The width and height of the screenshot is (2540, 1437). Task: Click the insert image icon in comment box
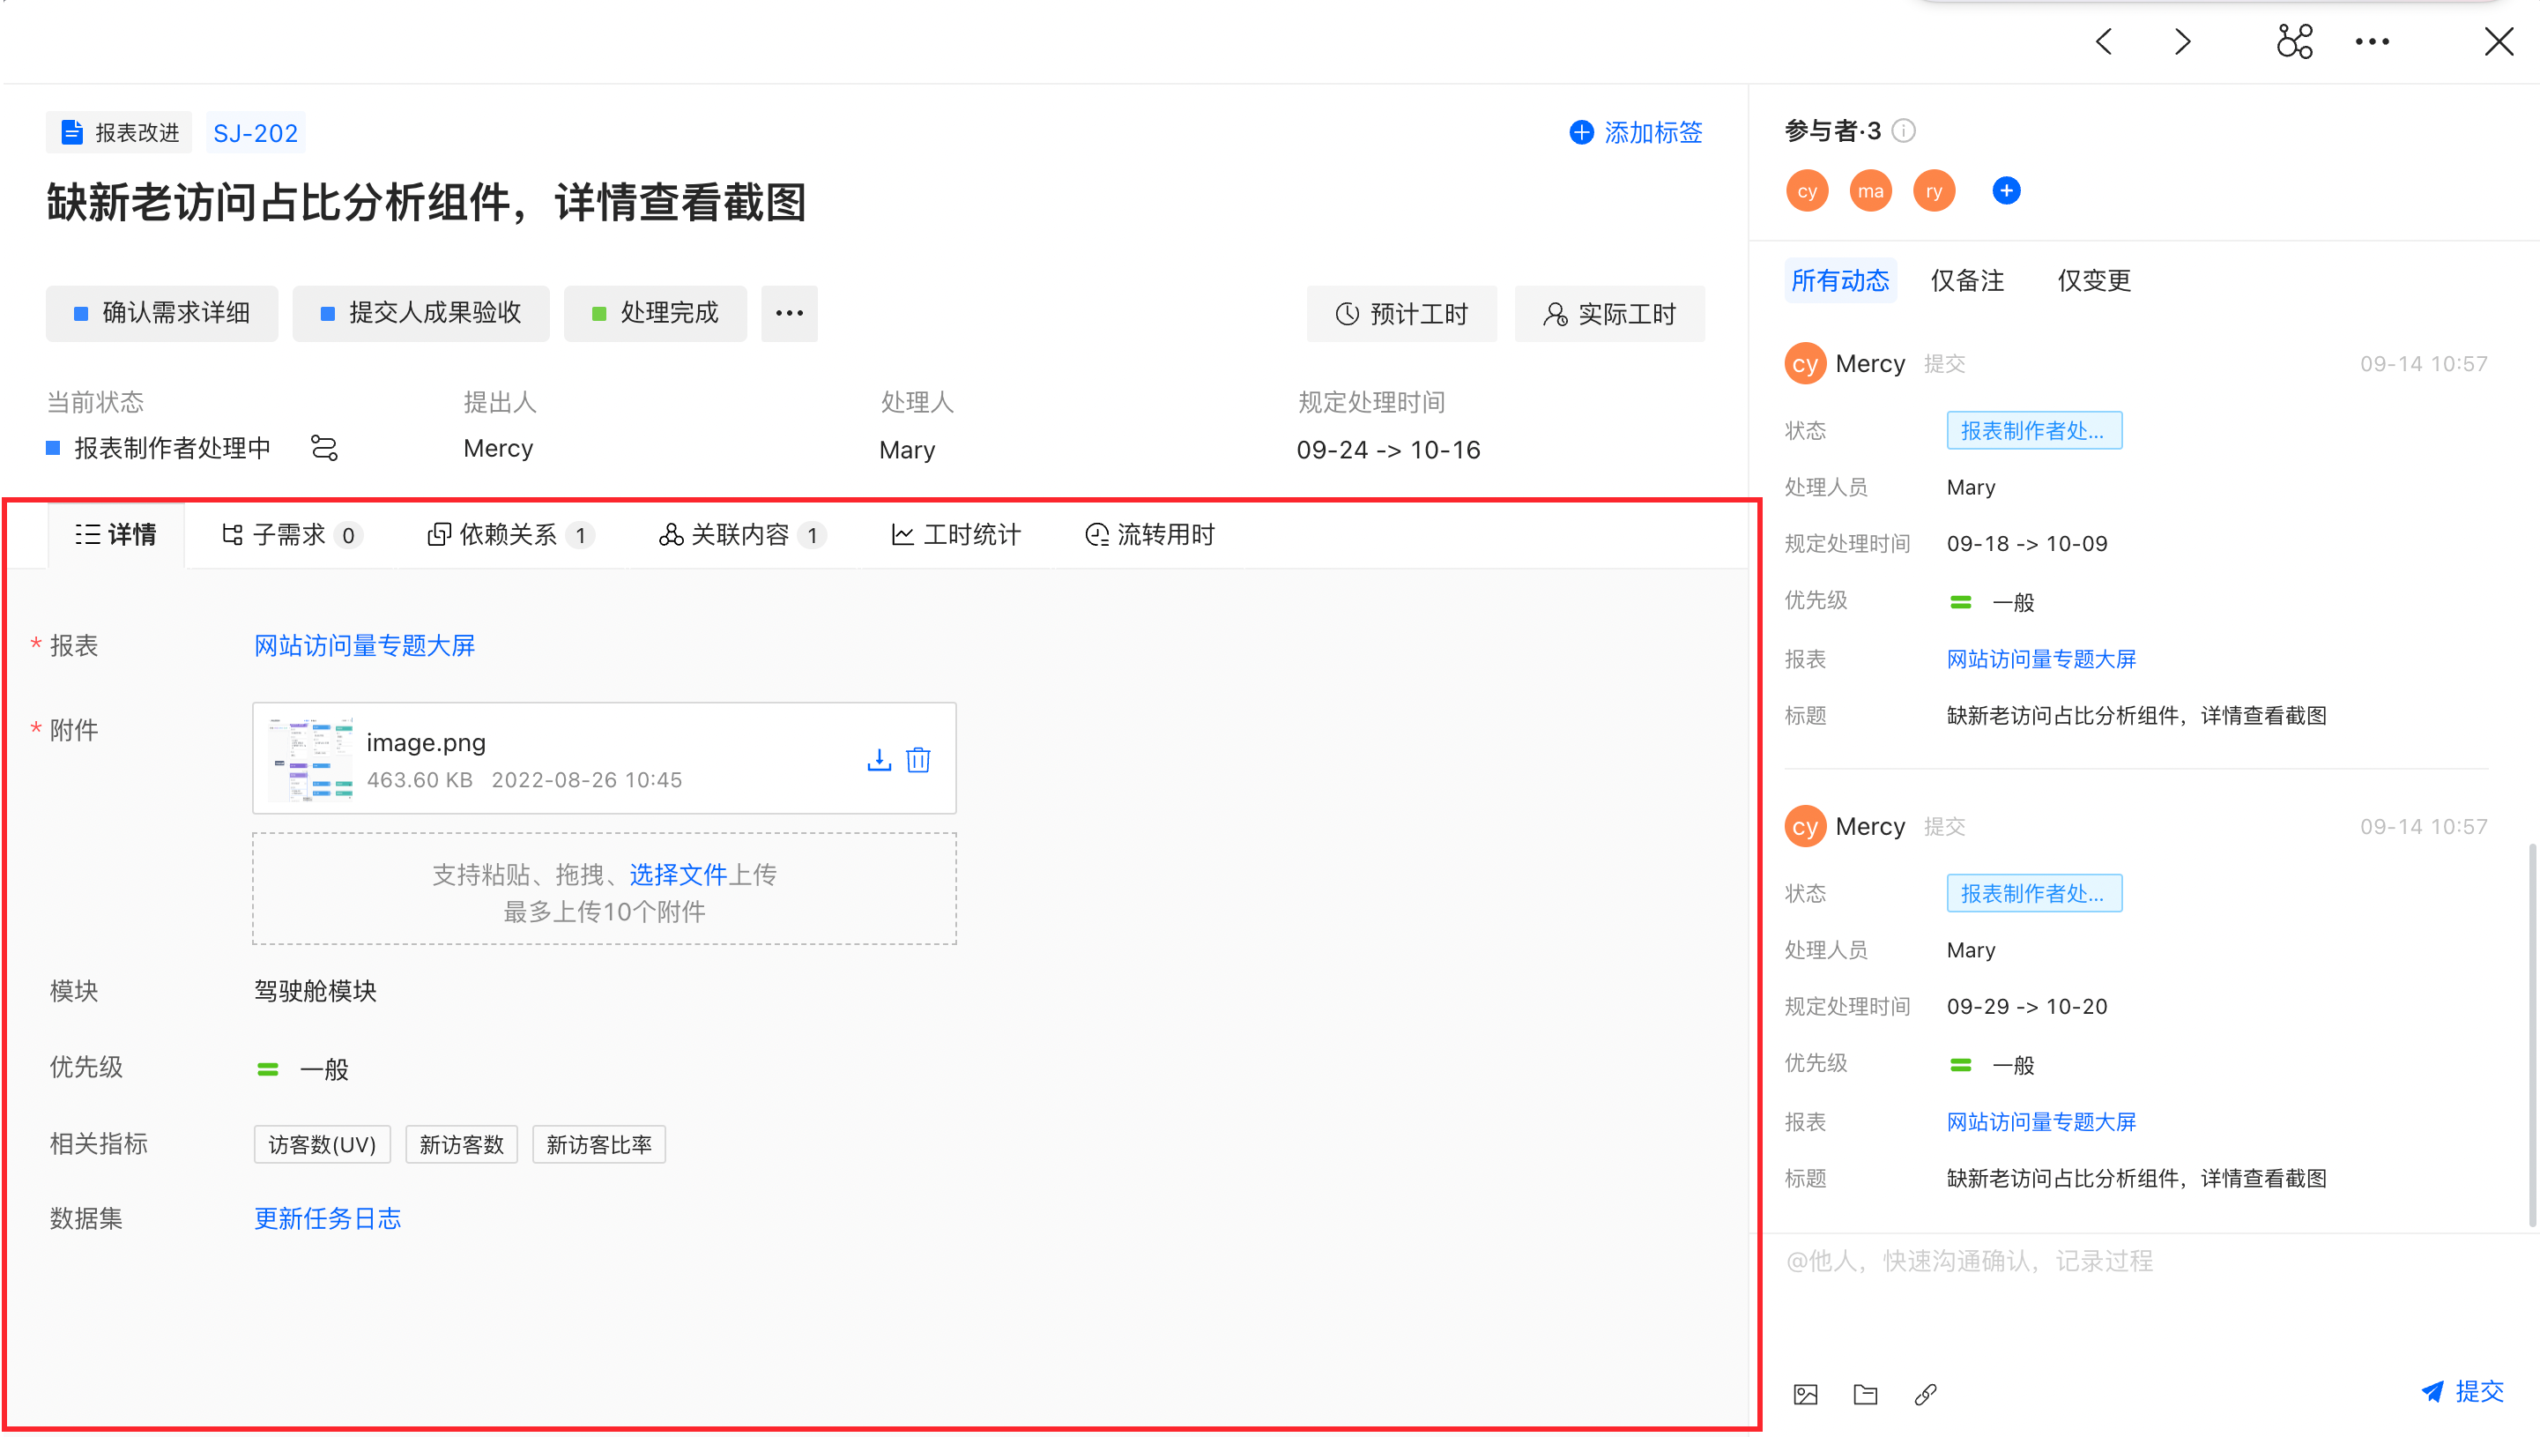(1805, 1394)
